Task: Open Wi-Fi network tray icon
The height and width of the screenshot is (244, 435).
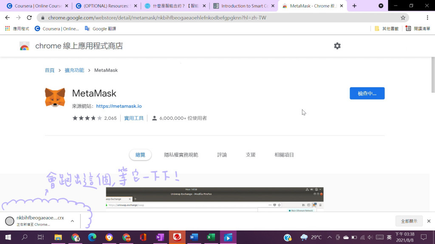Action: tap(362, 237)
